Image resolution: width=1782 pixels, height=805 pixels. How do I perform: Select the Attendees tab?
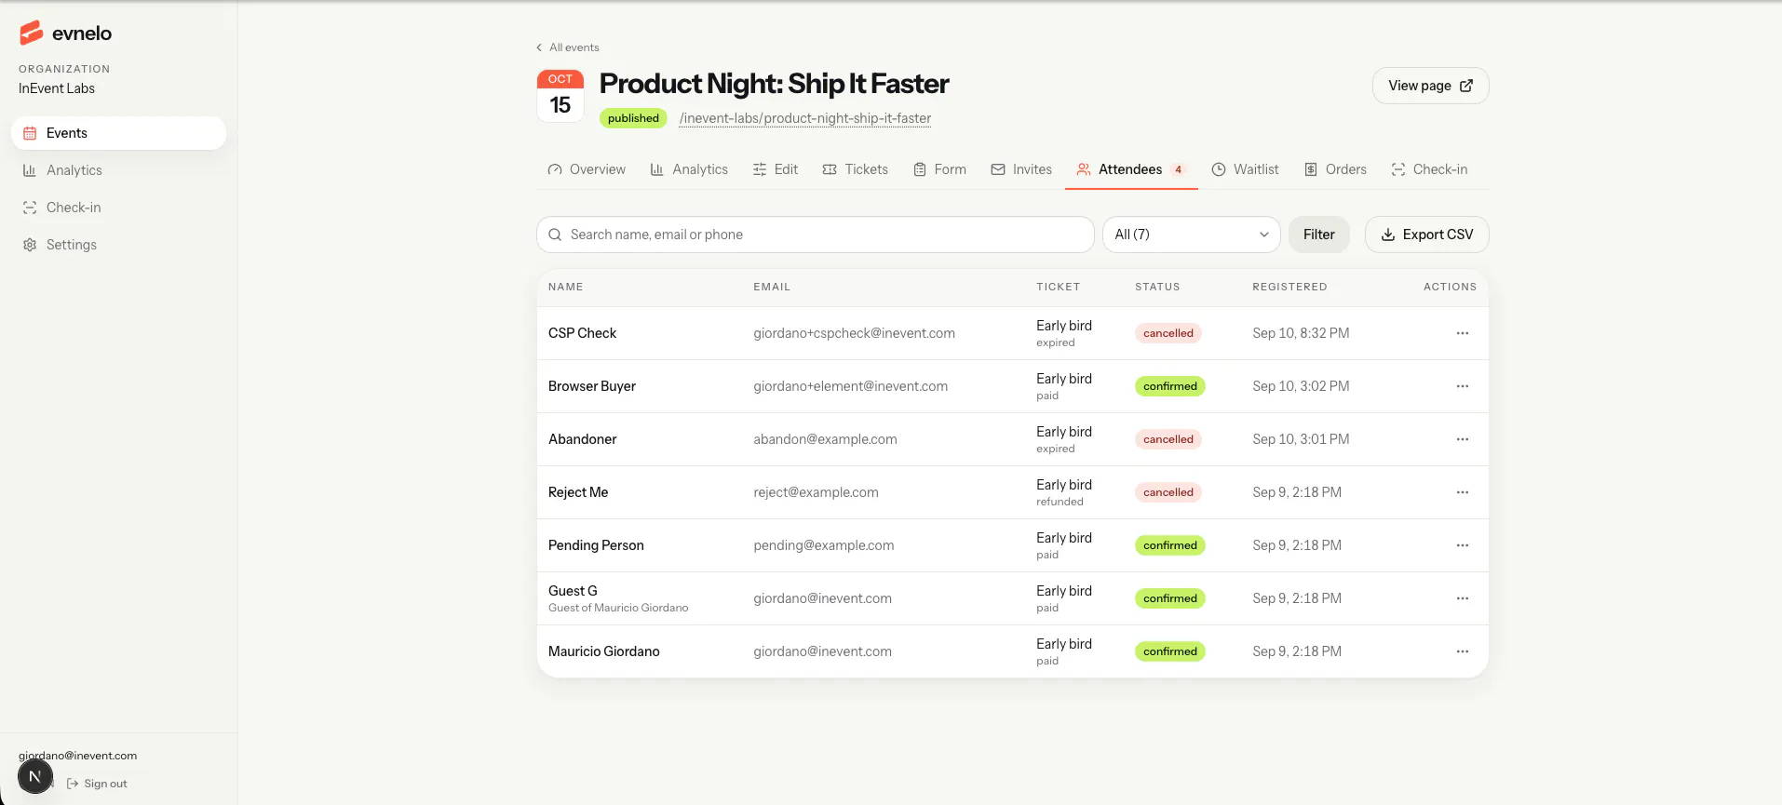pos(1131,169)
